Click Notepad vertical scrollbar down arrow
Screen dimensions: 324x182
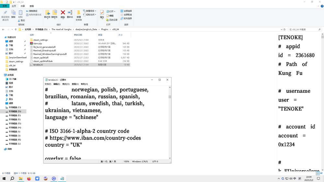[x=170, y=158]
